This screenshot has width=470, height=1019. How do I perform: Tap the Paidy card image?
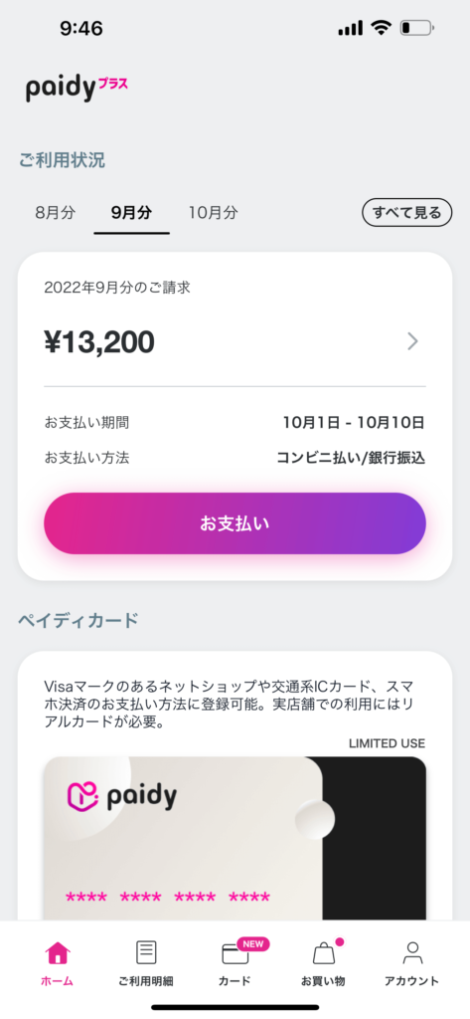235,838
